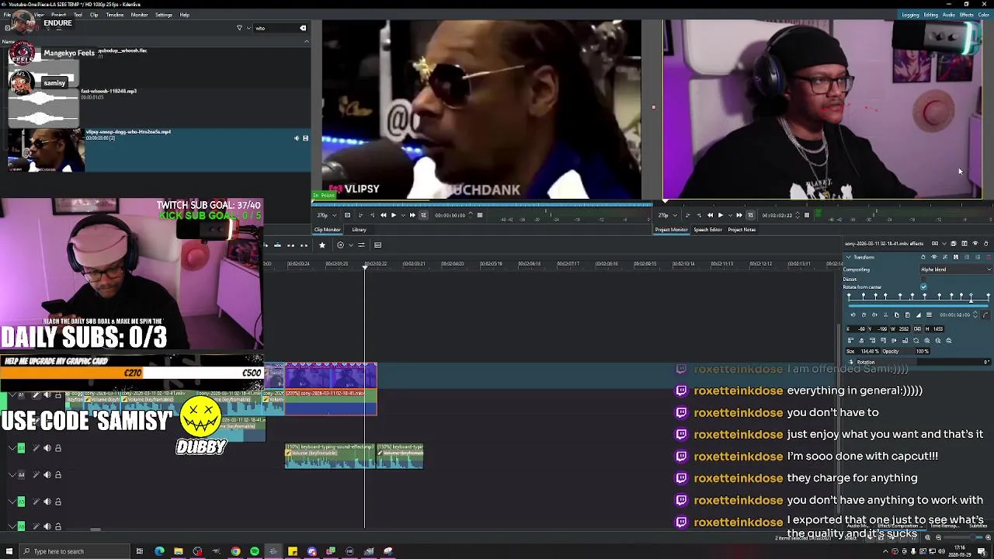This screenshot has height=559, width=994.
Task: Fast forward in the project monitor
Action: [x=739, y=215]
